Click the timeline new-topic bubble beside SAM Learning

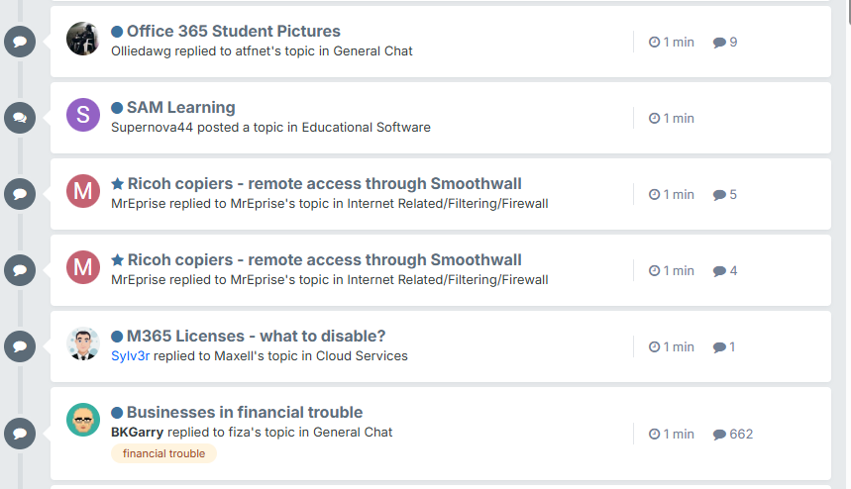click(x=20, y=118)
